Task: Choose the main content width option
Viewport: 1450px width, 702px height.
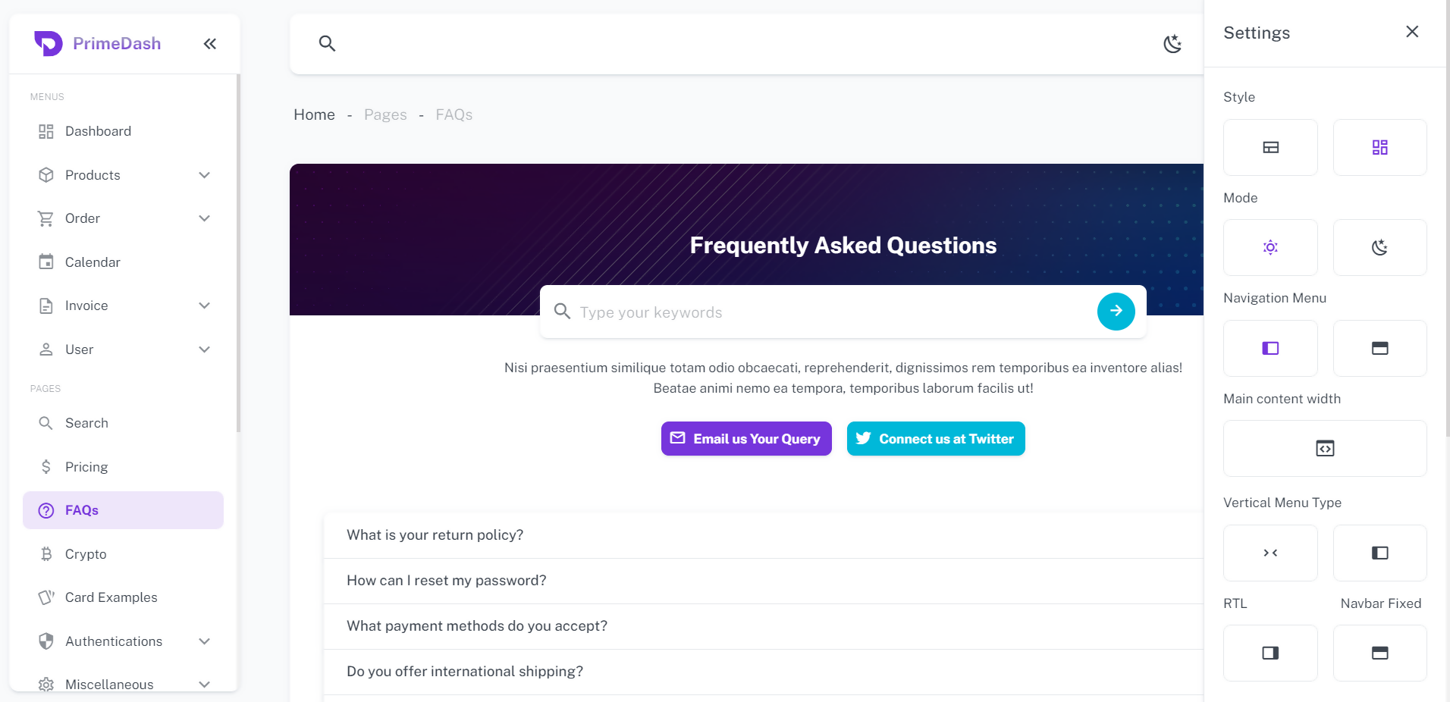Action: point(1324,448)
